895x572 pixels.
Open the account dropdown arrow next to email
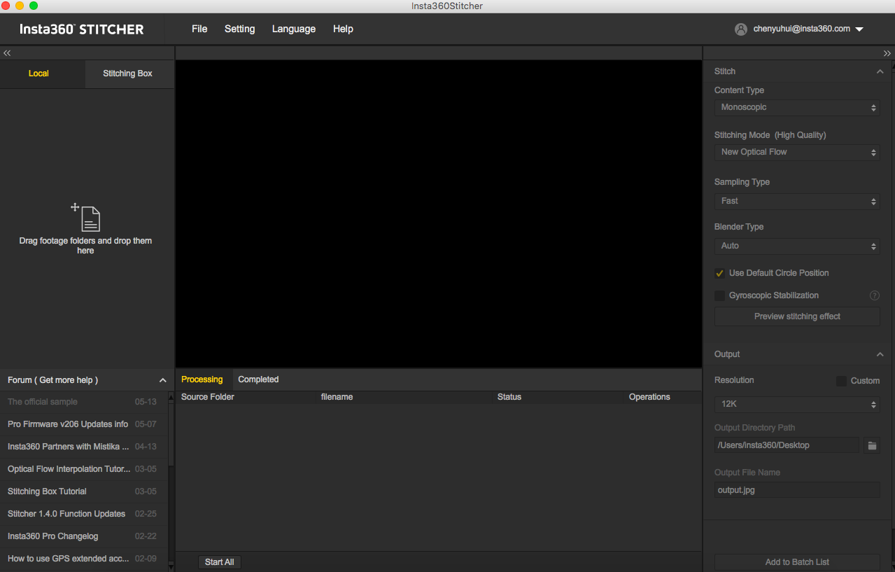click(859, 29)
